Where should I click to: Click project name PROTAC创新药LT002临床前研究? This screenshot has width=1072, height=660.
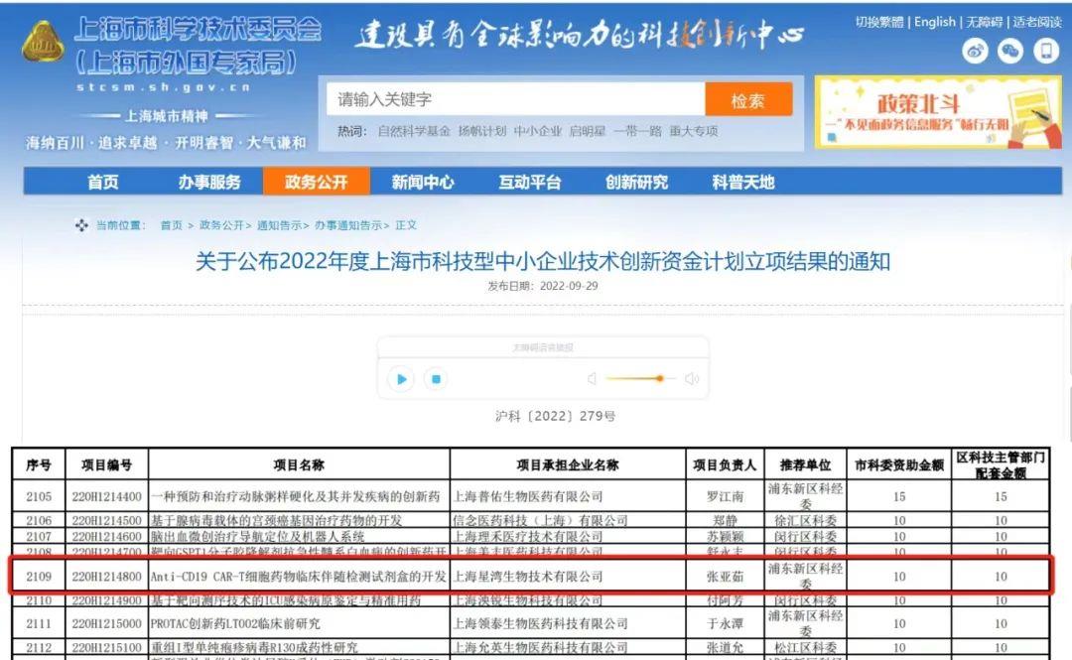235,623
